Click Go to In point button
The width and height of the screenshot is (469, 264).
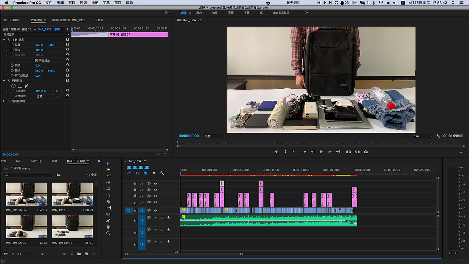tap(304, 152)
